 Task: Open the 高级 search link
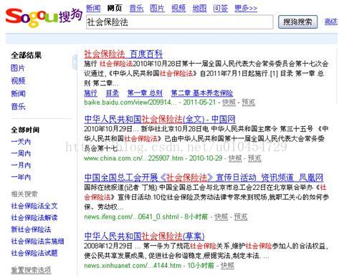click(x=331, y=21)
